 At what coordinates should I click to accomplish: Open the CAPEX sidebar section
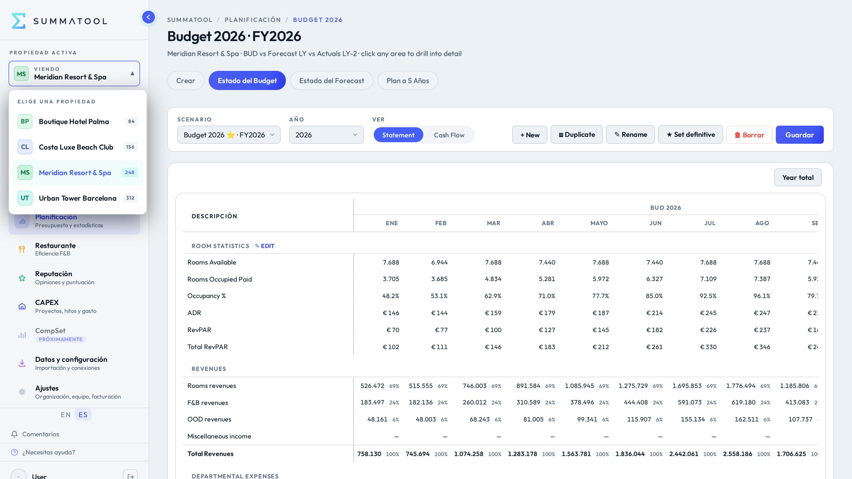pyautogui.click(x=74, y=306)
